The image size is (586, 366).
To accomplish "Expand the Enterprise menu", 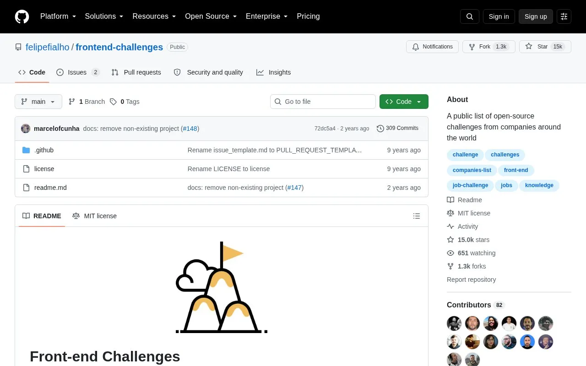I will pyautogui.click(x=267, y=16).
